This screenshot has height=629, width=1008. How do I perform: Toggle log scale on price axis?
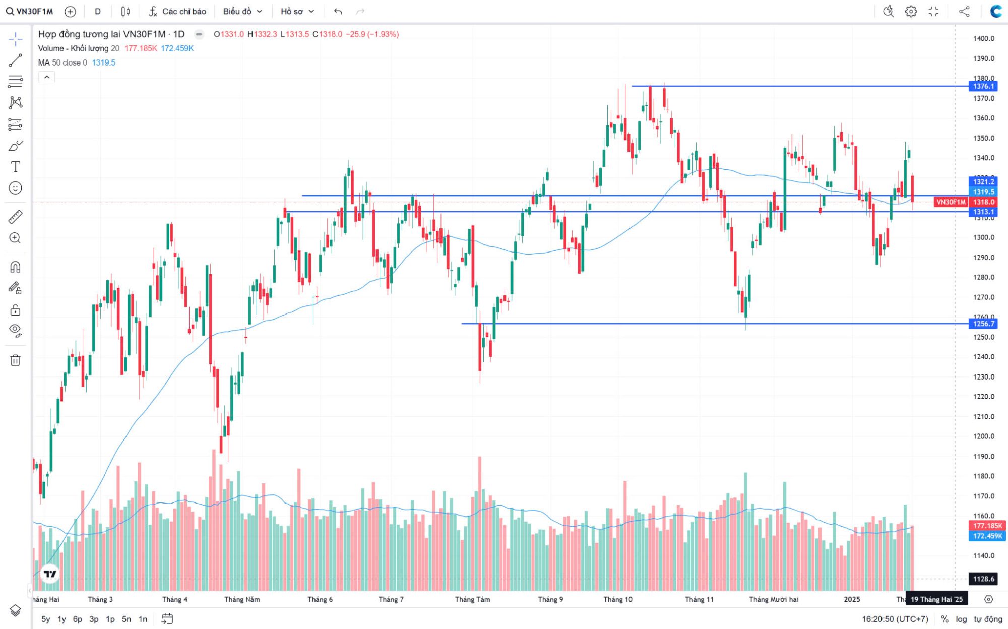pyautogui.click(x=961, y=619)
